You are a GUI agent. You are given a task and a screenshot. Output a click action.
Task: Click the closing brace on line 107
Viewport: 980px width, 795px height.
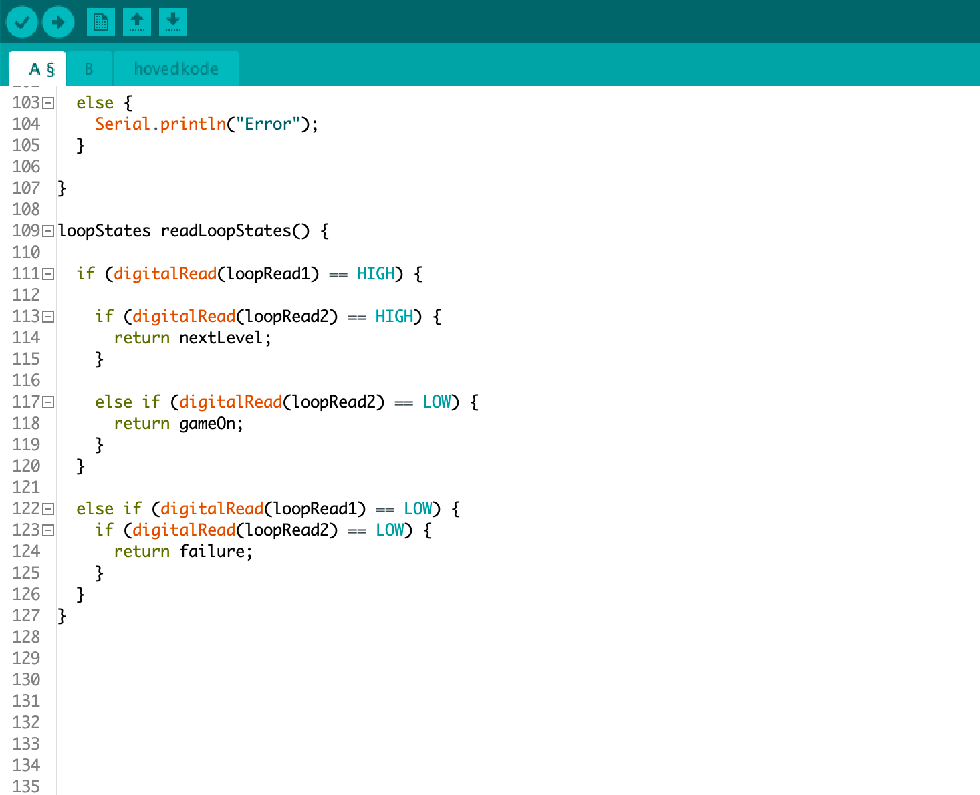pos(62,188)
